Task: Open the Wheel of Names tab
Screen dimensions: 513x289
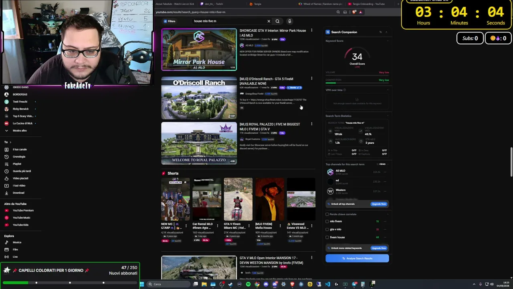Action: (x=321, y=4)
